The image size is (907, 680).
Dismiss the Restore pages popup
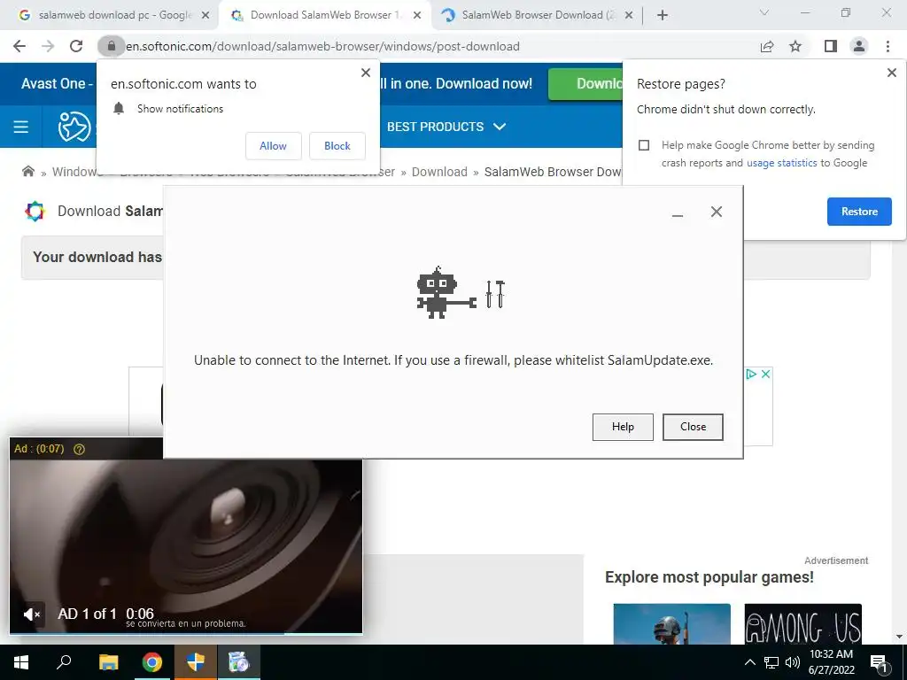click(891, 73)
